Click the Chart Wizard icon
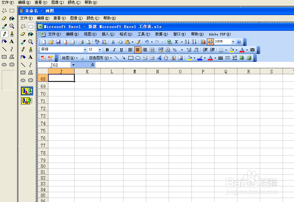Viewport: 294px width, 202px height. [x=203, y=42]
